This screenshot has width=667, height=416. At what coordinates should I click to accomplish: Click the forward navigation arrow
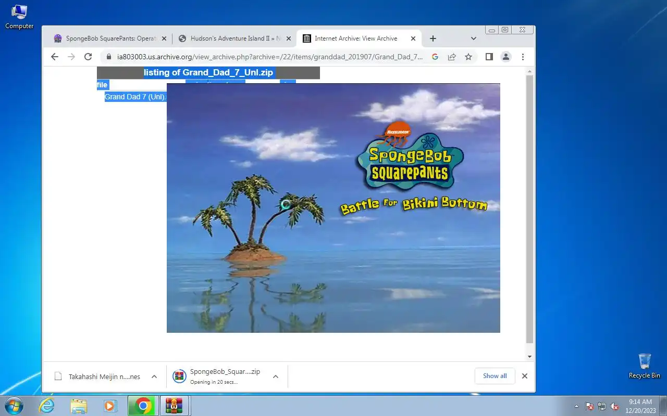71,57
